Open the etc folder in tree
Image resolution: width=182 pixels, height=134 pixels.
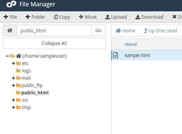coord(25,63)
